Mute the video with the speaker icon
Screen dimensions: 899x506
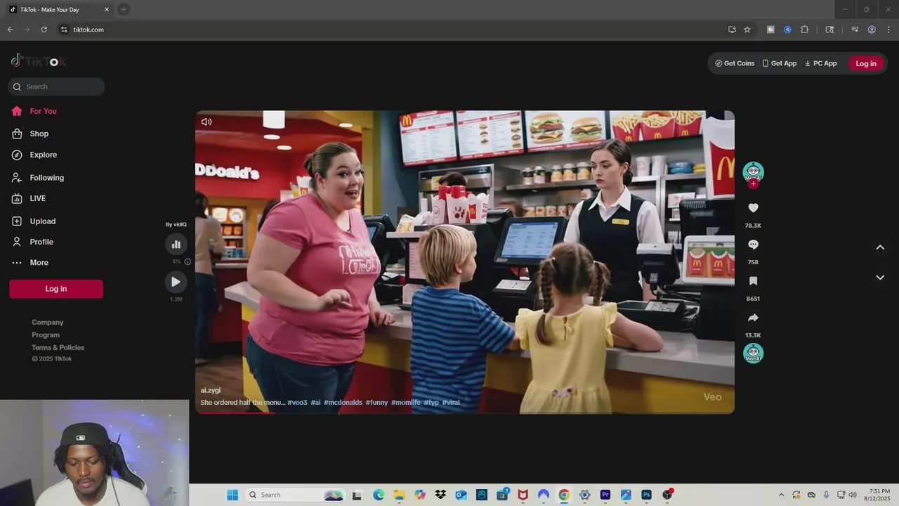coord(206,122)
